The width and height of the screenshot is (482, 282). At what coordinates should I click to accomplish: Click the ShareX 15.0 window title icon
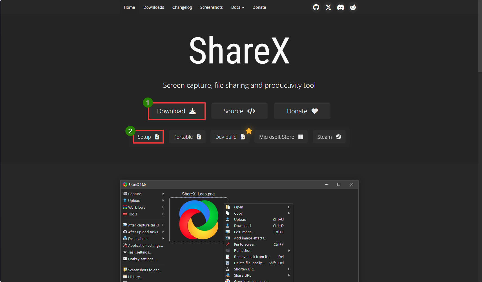125,184
